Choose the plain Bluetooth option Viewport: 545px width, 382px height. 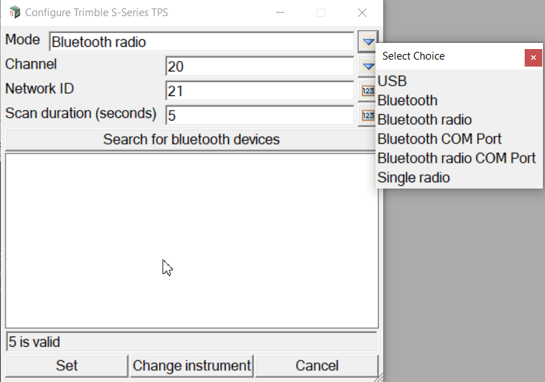click(x=408, y=100)
